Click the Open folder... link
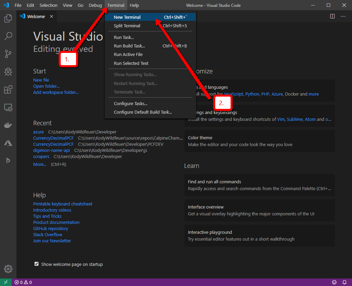Image resolution: width=352 pixels, height=286 pixels. (x=46, y=86)
